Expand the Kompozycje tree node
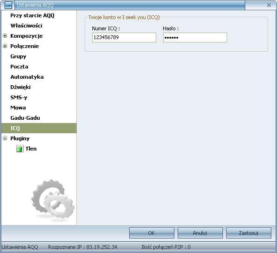Image resolution: width=277 pixels, height=253 pixels. tap(5, 36)
